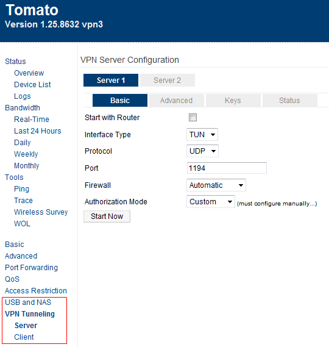
Task: Click the Tomato title header
Action: [32, 10]
